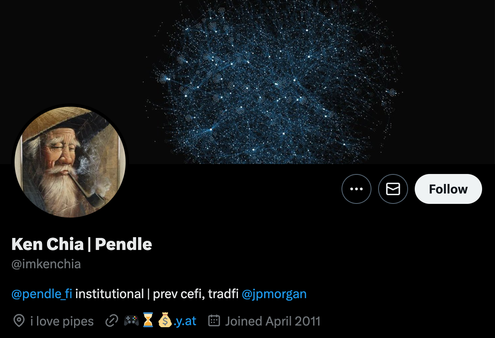Click the display name Ken Chia | Pendle
The image size is (495, 338).
click(82, 244)
